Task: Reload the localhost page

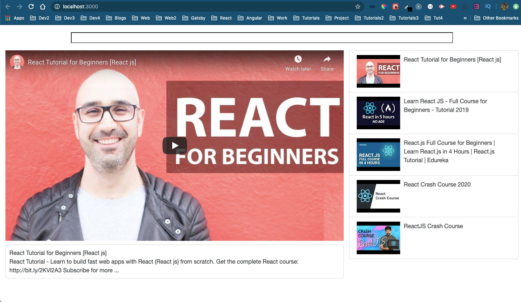Action: point(31,7)
